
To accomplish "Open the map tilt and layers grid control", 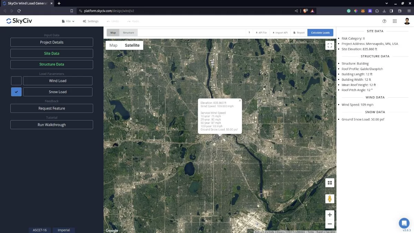I will [x=330, y=183].
